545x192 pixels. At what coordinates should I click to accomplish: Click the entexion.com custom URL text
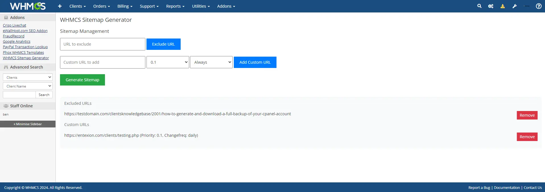coord(131,135)
